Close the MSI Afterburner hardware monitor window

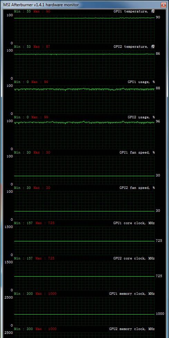click(164, 4)
